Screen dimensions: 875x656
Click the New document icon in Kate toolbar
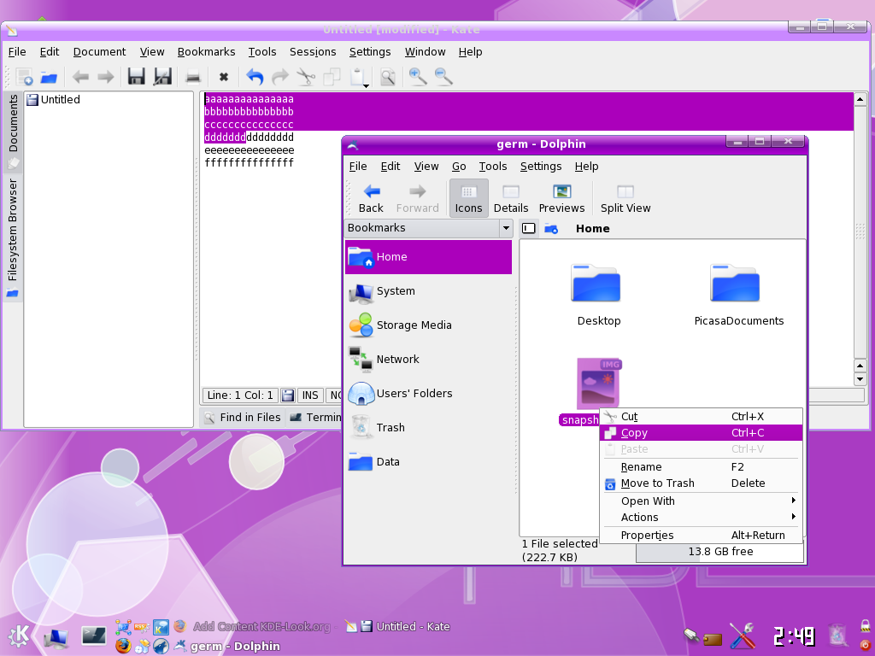(25, 76)
